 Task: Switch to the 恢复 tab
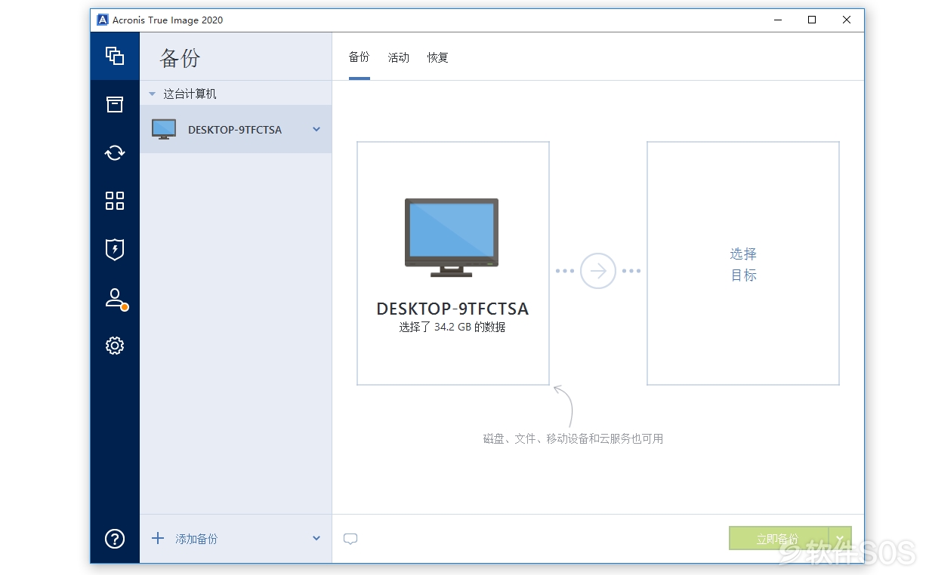438,57
